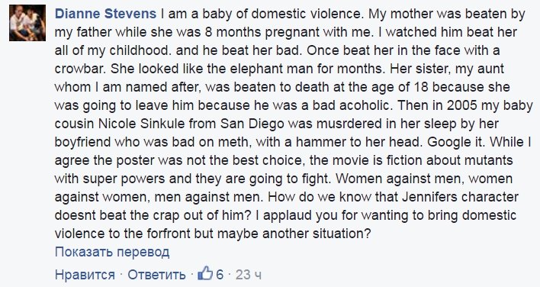
Task: Click 'another situation?' closing text
Action: [317, 234]
